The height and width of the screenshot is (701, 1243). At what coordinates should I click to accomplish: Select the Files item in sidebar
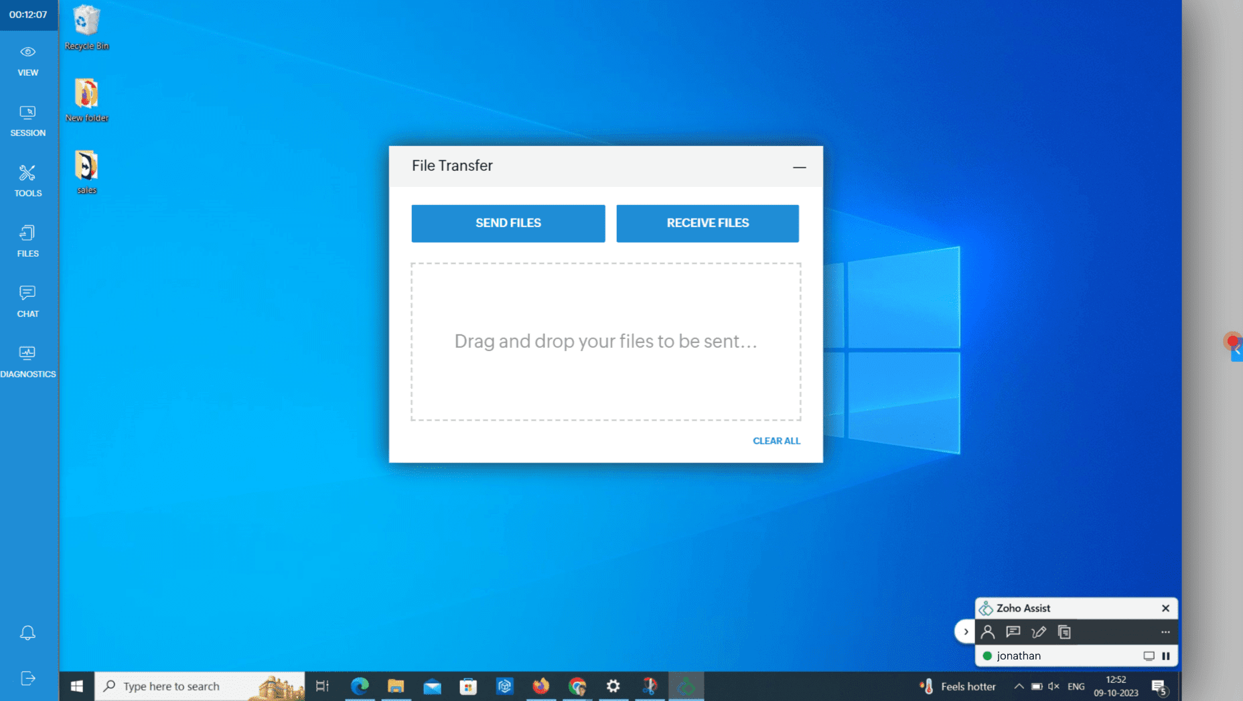(x=27, y=241)
